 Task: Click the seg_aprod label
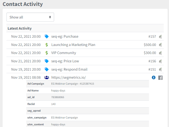coord(34,111)
